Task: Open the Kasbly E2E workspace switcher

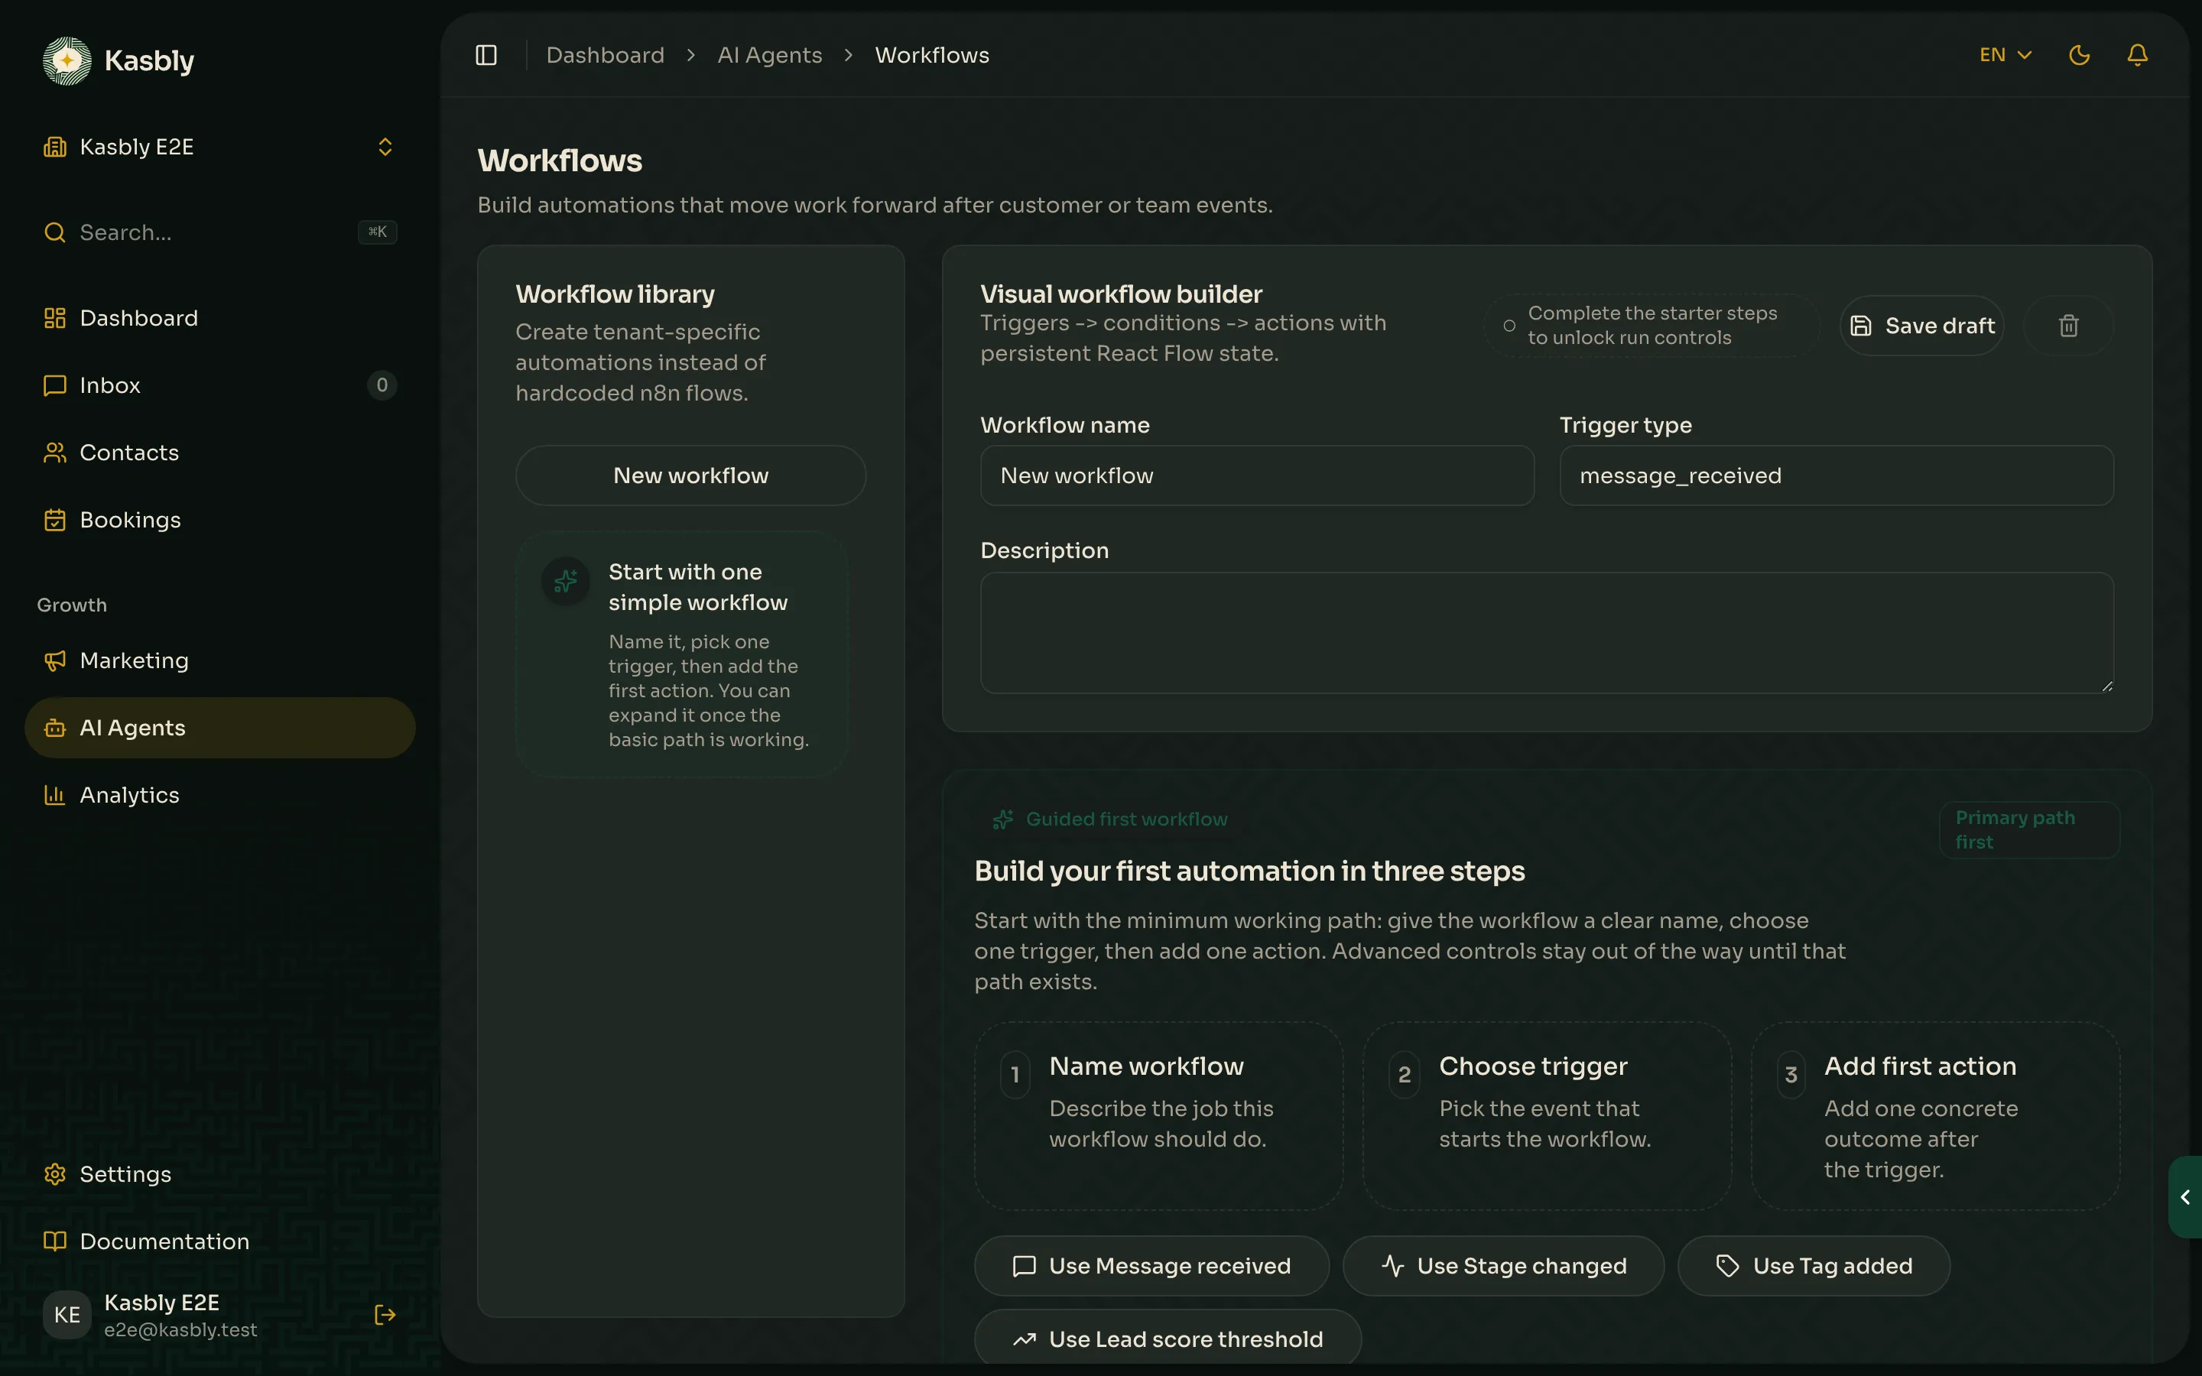Action: pyautogui.click(x=219, y=147)
